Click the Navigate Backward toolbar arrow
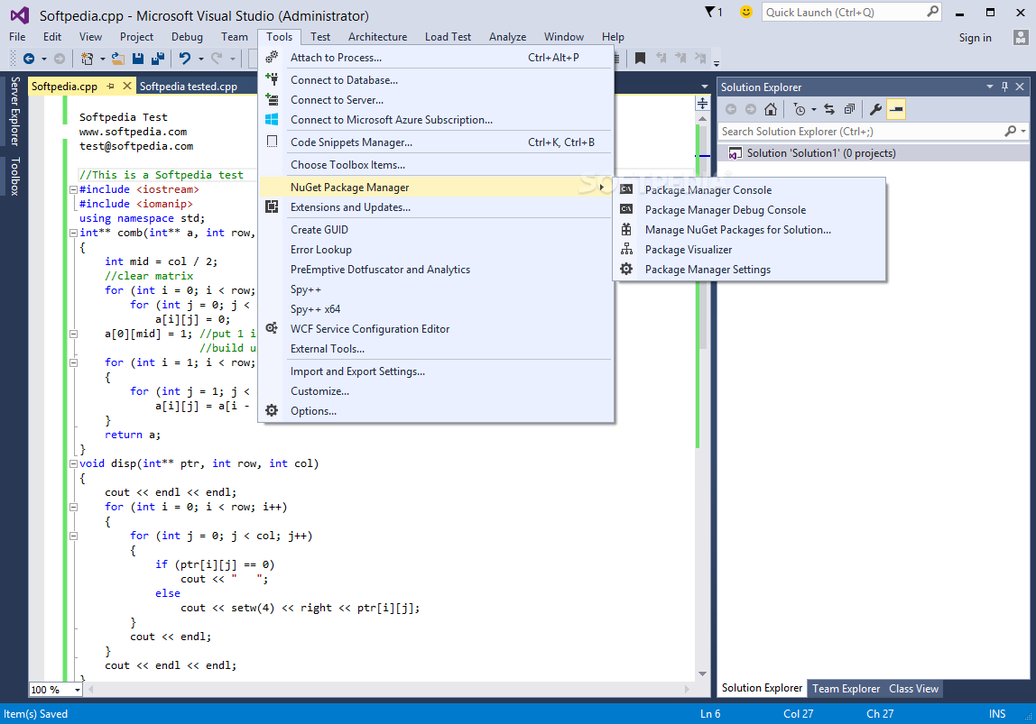The height and width of the screenshot is (724, 1036). (x=28, y=59)
